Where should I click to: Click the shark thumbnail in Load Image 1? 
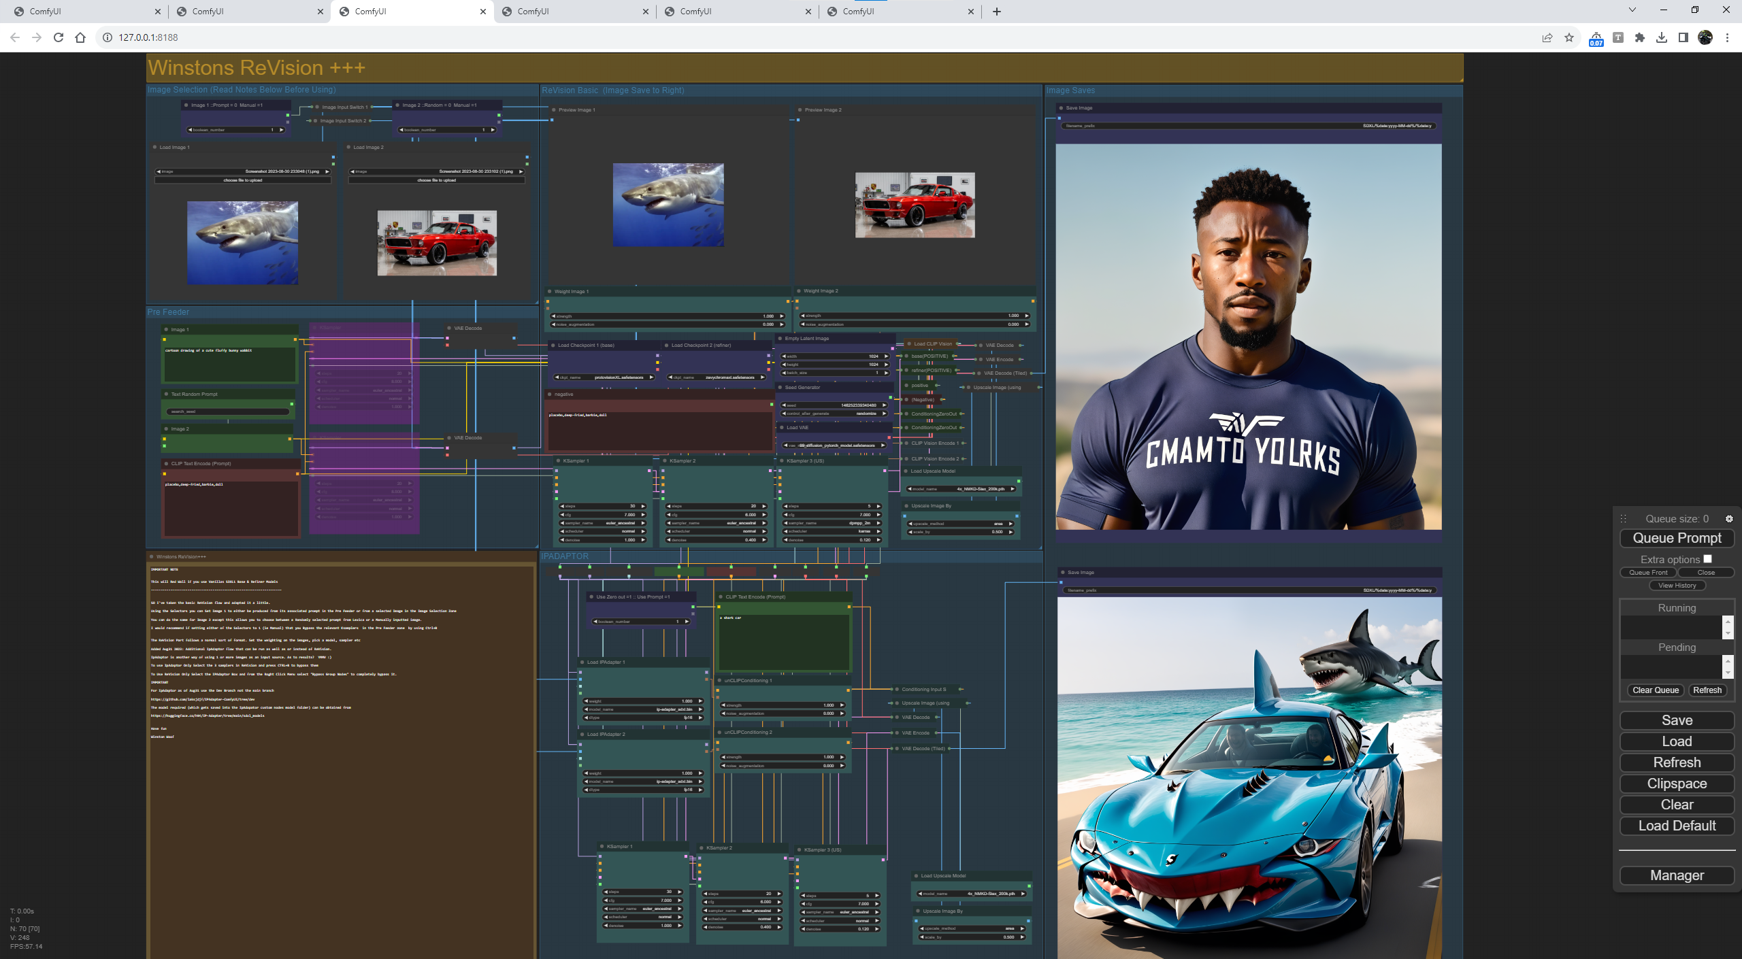pos(242,243)
